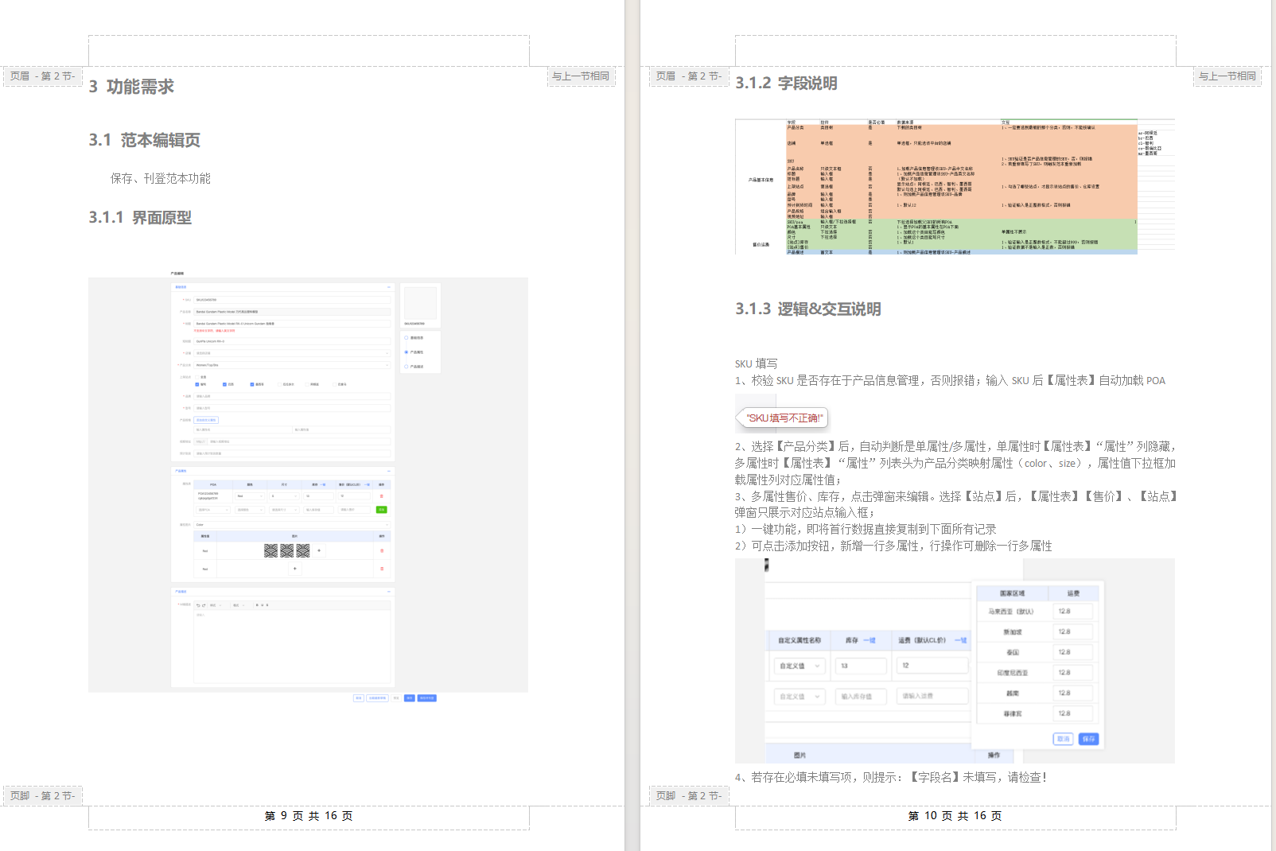The height and width of the screenshot is (851, 1276).
Task: Select '产品属性' radio in prototype side navigation
Action: tap(407, 352)
